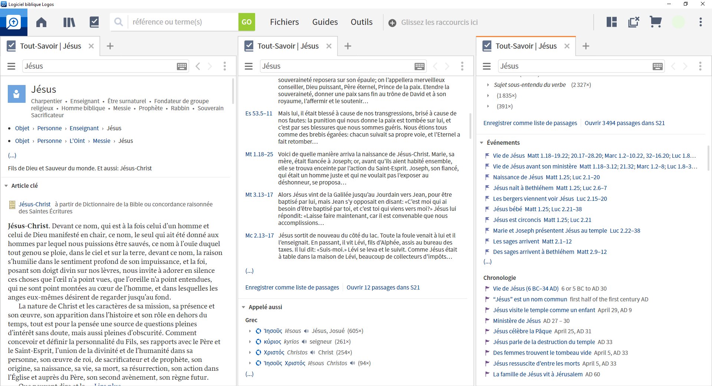Open the Layouts grid icon
The height and width of the screenshot is (386, 712).
[612, 22]
